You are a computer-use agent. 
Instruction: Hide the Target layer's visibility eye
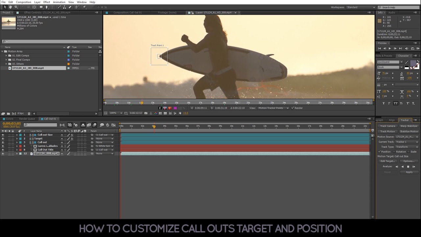point(3,139)
